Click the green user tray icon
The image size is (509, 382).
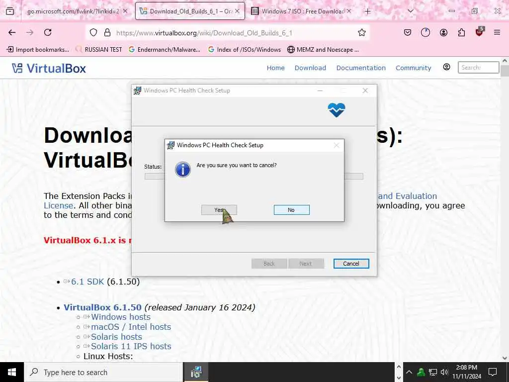coord(421,372)
